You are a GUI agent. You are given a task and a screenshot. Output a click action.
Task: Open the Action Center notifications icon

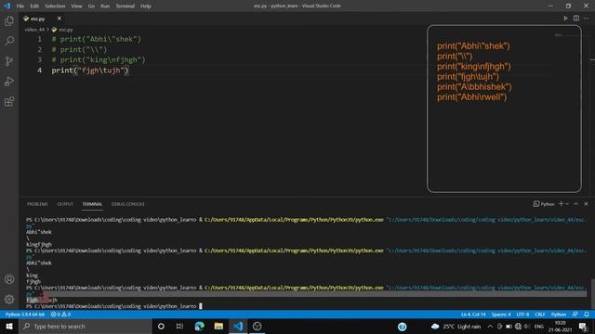point(583,327)
